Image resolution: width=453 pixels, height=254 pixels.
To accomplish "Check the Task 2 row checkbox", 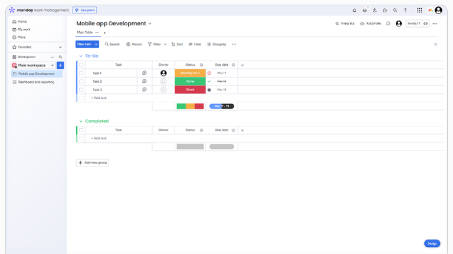I will point(81,82).
